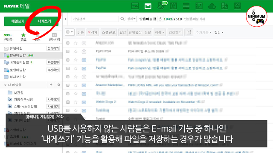Open the Calendar icon showing 31
Viewport: 273px width, 153px height.
point(174,6)
